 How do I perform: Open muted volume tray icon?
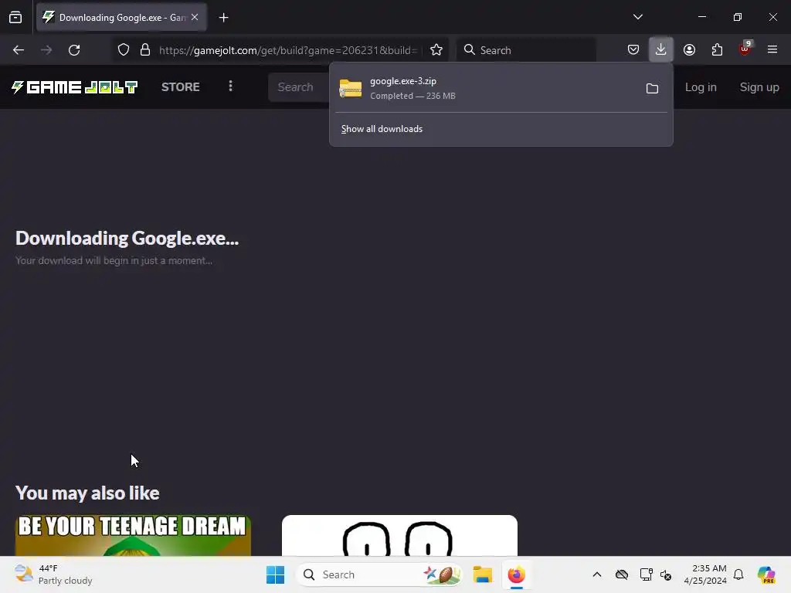(666, 574)
